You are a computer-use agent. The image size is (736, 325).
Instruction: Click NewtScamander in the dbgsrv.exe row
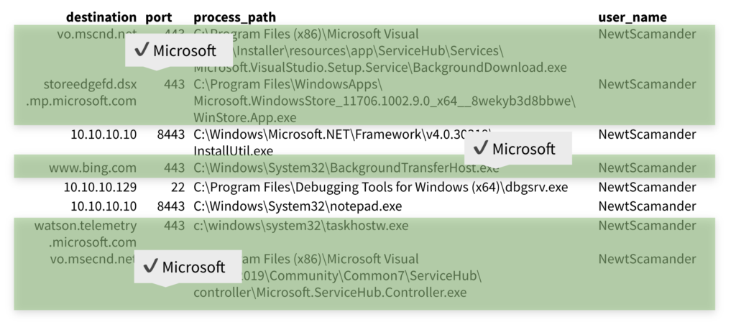tap(647, 187)
